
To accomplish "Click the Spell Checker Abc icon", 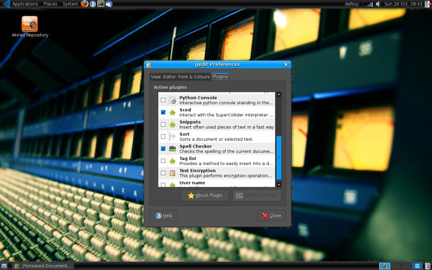I will [173, 149].
